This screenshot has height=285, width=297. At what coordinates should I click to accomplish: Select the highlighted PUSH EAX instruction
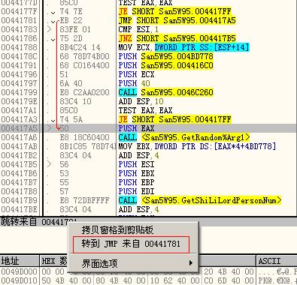pyautogui.click(x=136, y=128)
